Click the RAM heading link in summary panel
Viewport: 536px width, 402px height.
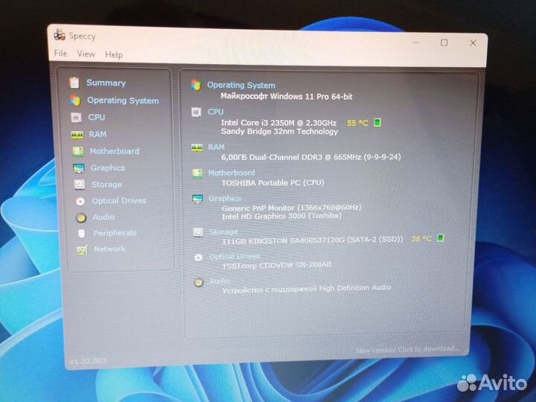(x=216, y=147)
